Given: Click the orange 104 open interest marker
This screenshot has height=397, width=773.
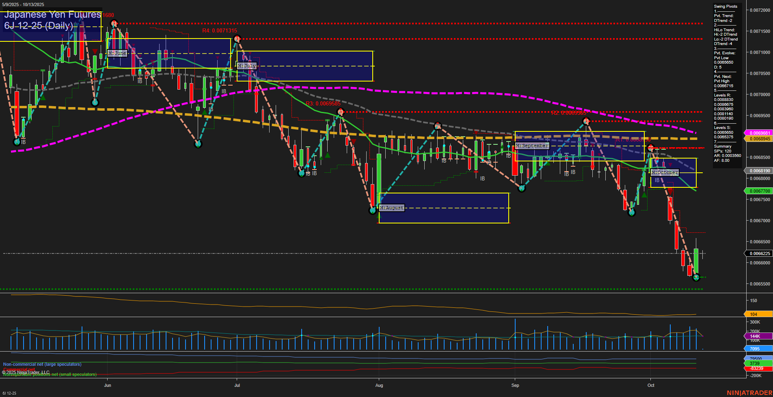Looking at the screenshot, I should (758, 314).
